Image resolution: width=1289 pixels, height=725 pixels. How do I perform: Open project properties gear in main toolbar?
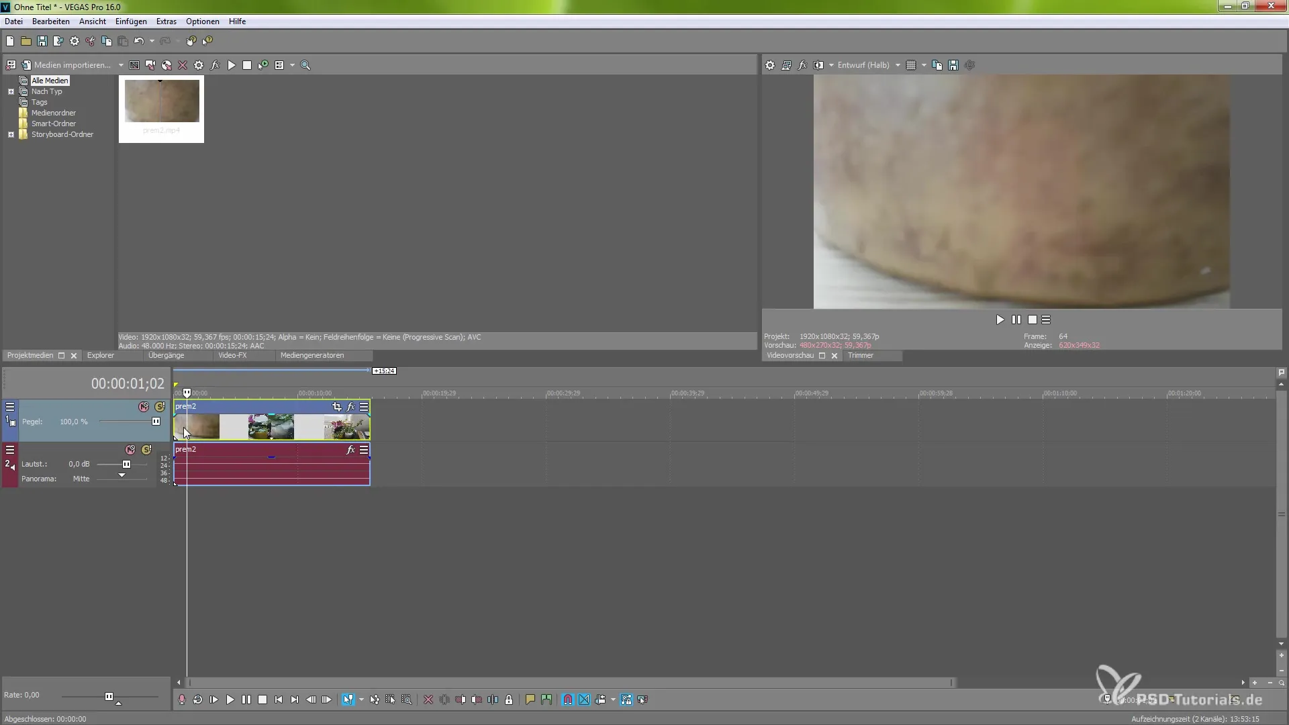(x=75, y=42)
